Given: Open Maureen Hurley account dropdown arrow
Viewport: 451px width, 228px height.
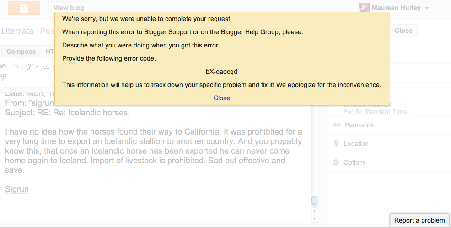Looking at the screenshot, I should 427,8.
